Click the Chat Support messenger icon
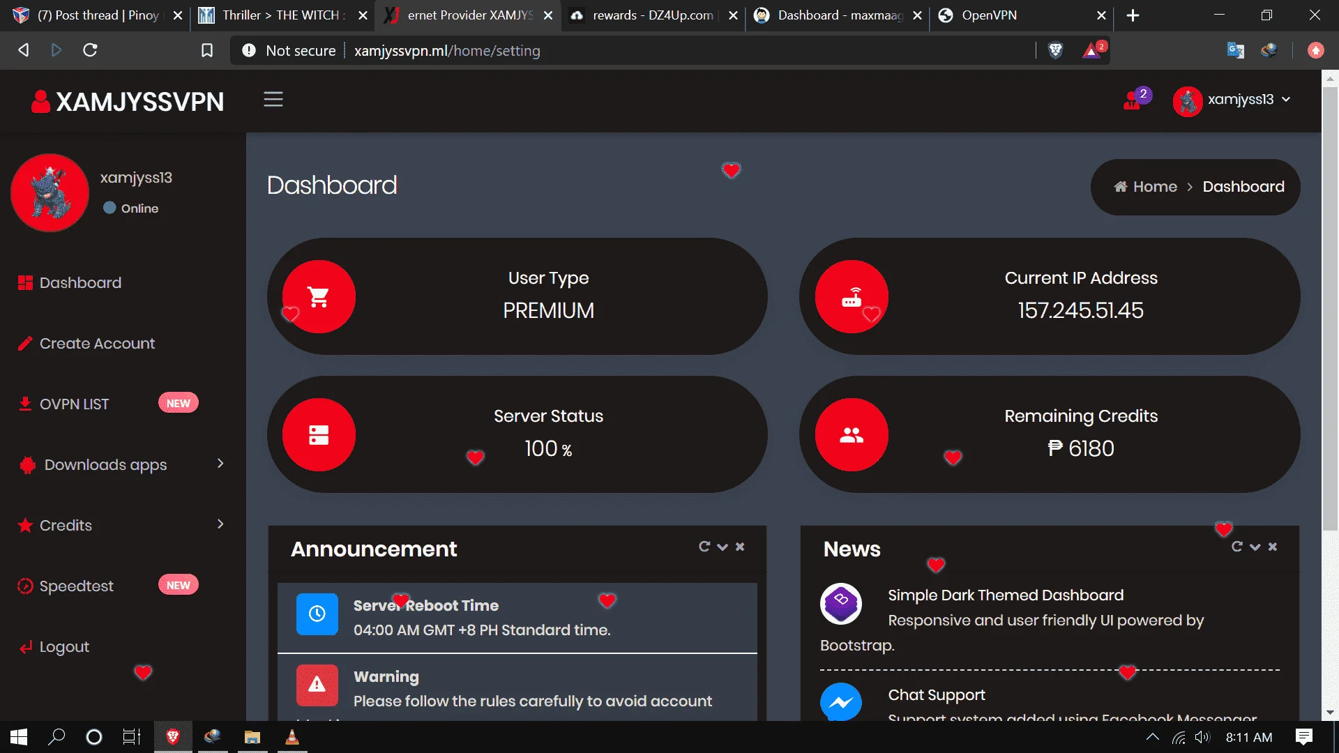 click(841, 702)
